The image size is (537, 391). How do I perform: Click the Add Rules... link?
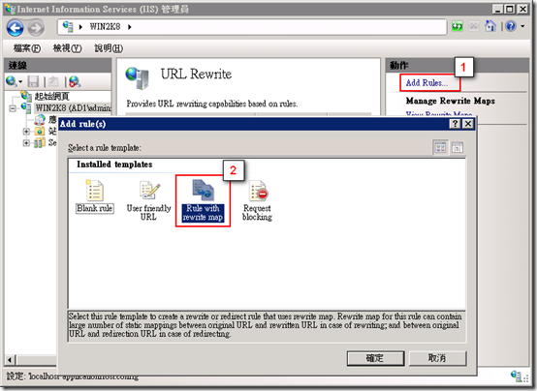tap(426, 83)
